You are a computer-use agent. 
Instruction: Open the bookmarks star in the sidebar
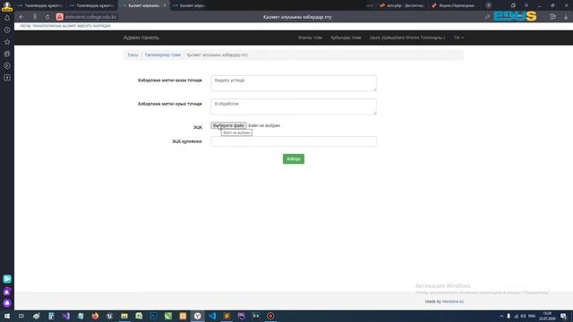[x=7, y=42]
